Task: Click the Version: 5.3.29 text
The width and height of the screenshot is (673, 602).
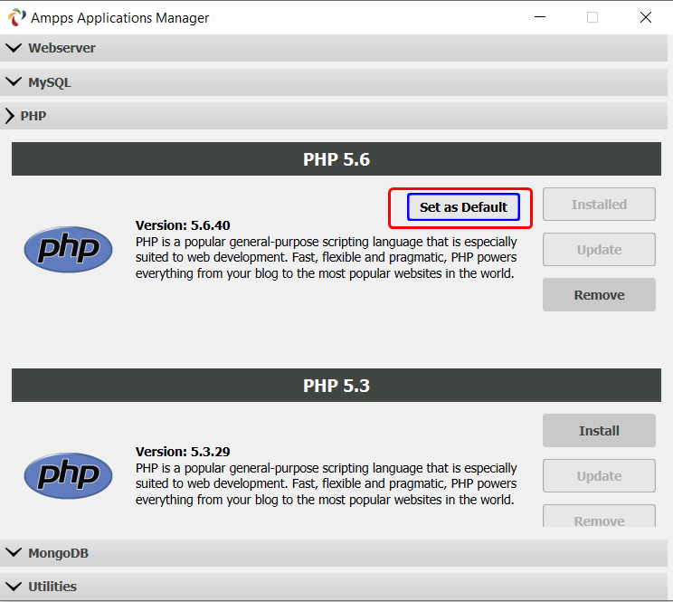Action: point(183,452)
